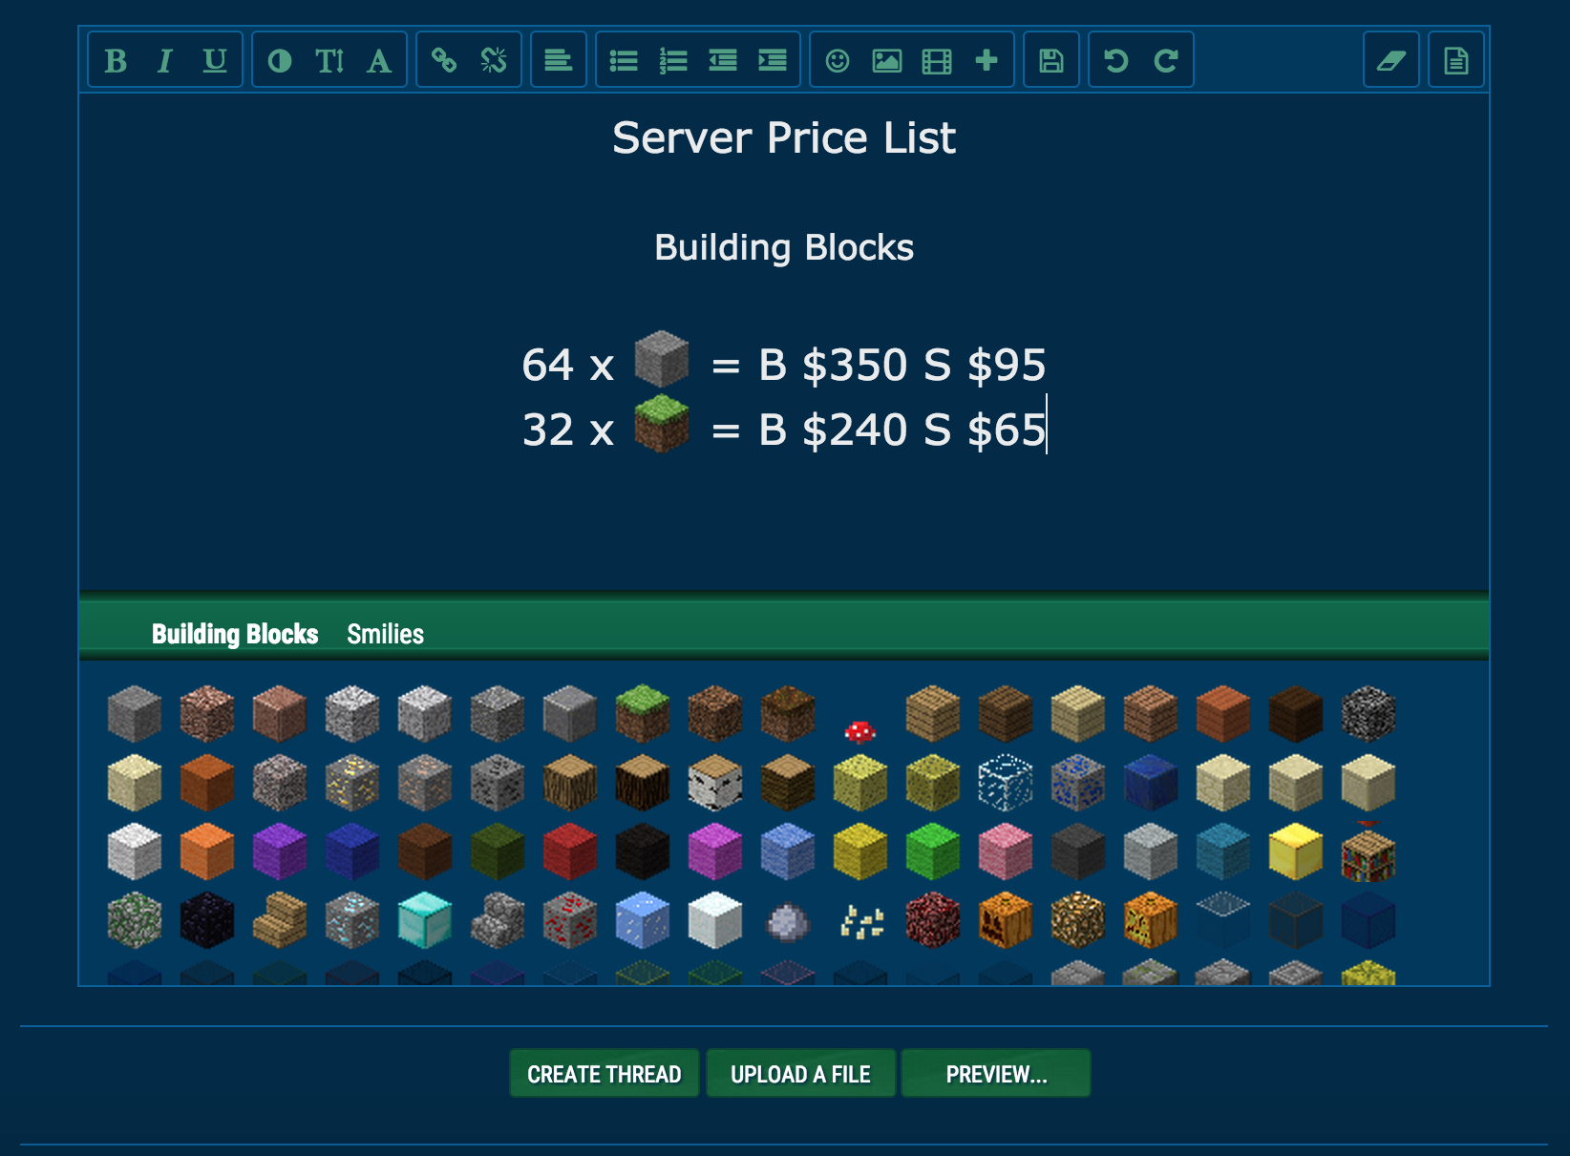
Task: Open the text color picker
Action: pyautogui.click(x=280, y=61)
